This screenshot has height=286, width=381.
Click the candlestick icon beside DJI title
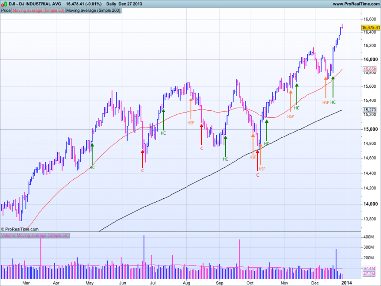tap(4, 4)
